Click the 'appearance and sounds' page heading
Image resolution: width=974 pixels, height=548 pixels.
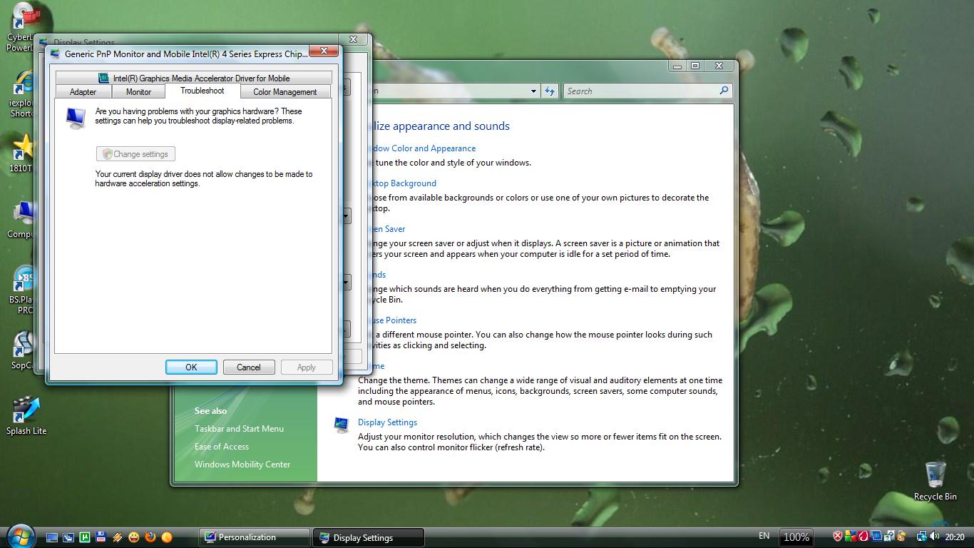pyautogui.click(x=451, y=126)
